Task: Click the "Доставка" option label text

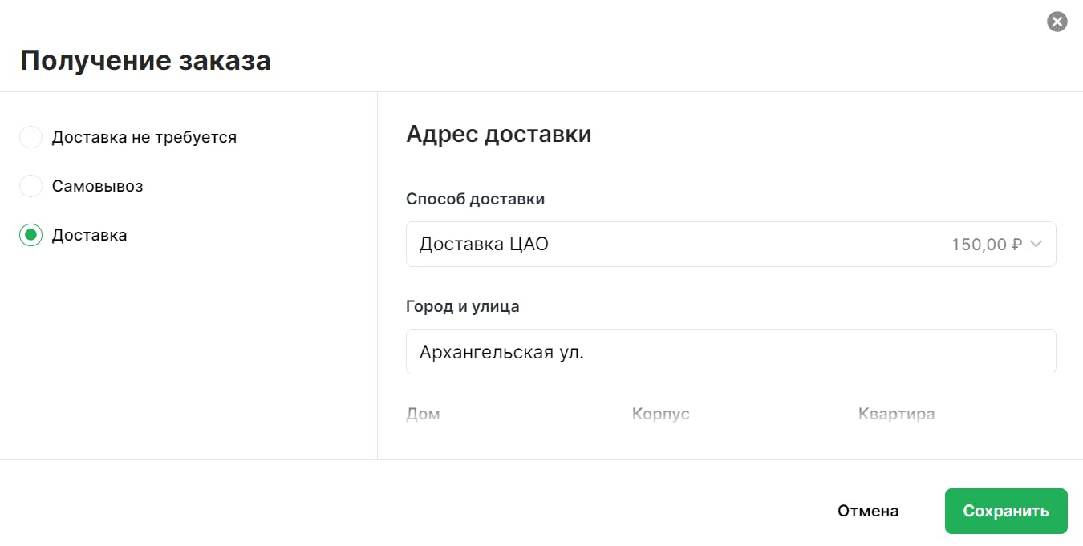Action: tap(89, 235)
